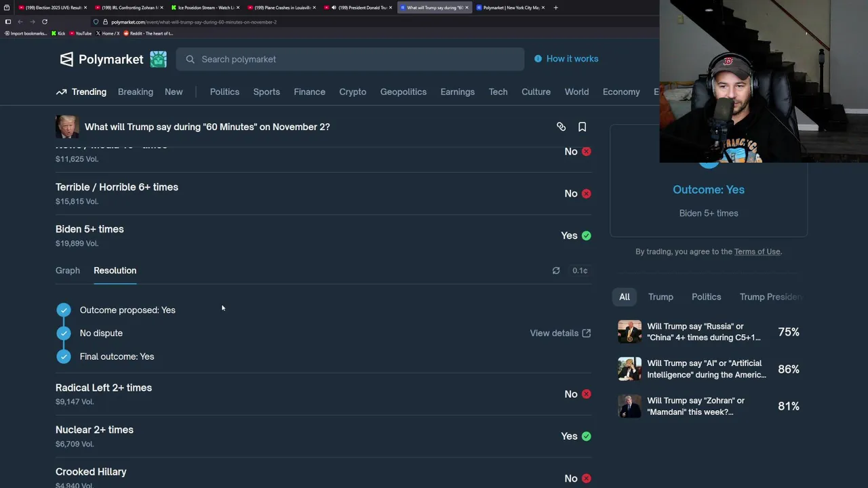Open the Finance category

tap(309, 91)
